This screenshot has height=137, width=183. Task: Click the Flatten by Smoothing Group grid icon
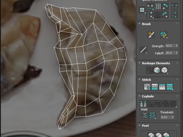point(158,104)
